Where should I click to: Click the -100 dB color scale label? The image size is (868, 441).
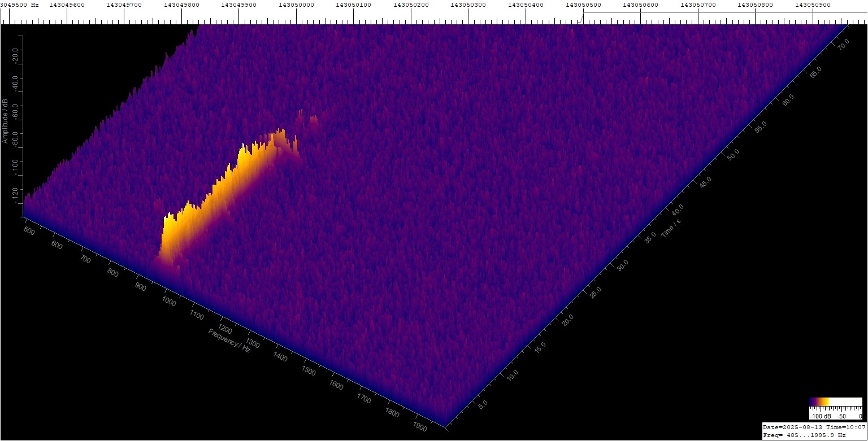(x=819, y=416)
